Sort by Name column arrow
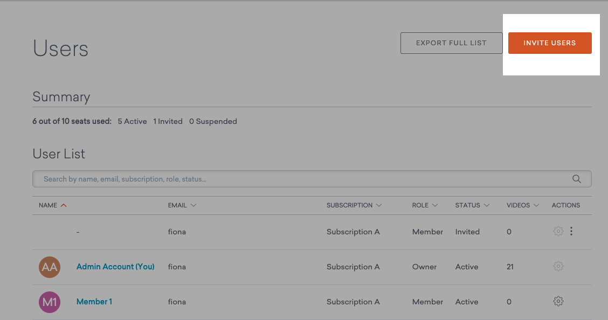 pyautogui.click(x=64, y=205)
